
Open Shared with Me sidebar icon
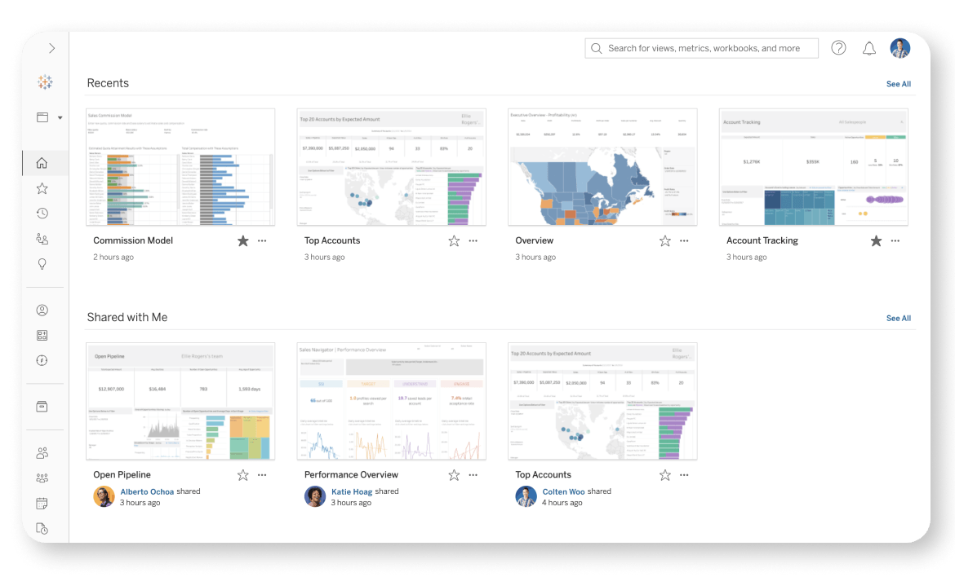[x=42, y=239]
